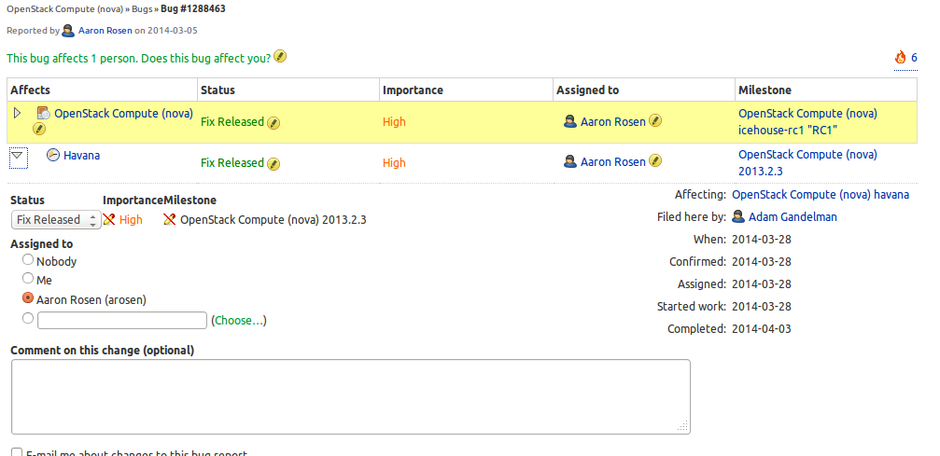Viewport: 940px width, 456px height.
Task: Collapse the Havana row details
Action: pos(18,157)
